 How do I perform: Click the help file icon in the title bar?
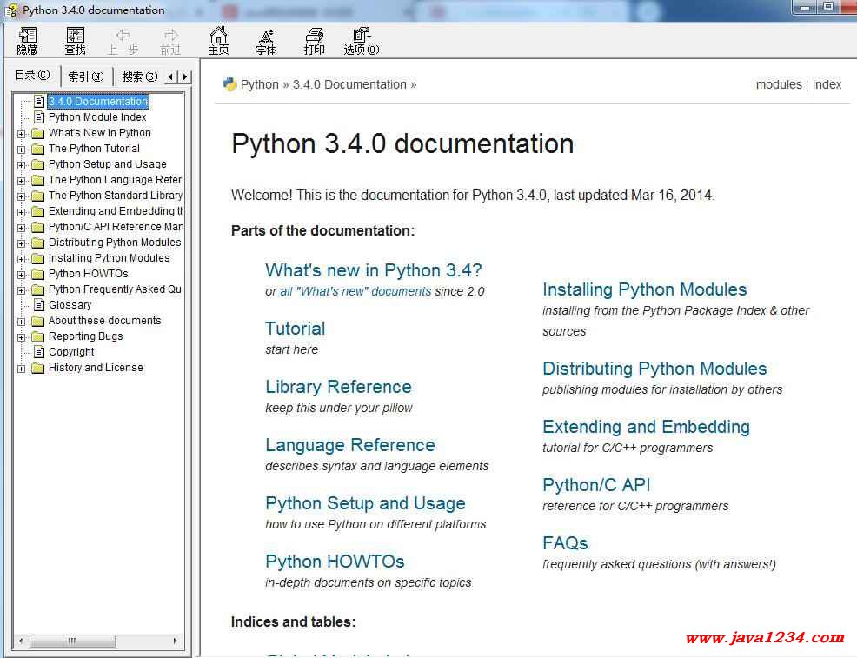[11, 10]
